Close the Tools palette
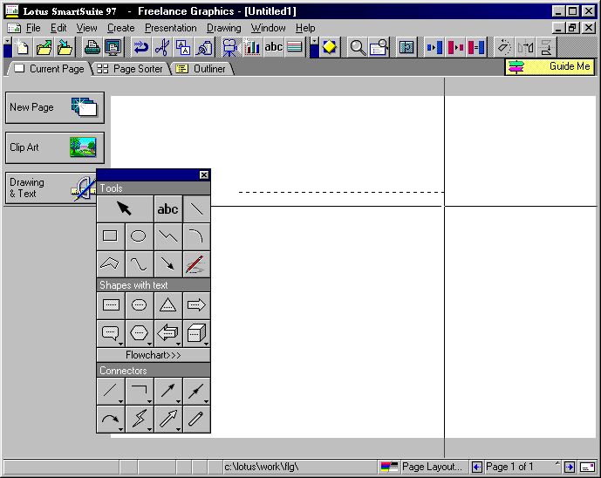The width and height of the screenshot is (601, 478). (204, 174)
